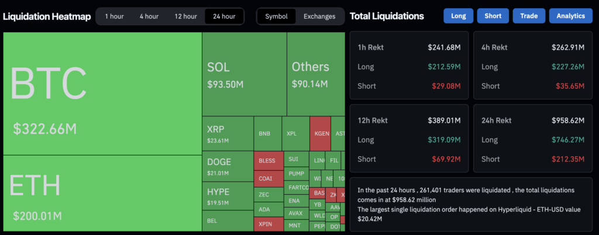Open the Others $90.14M tile
599x235 pixels.
click(316, 74)
